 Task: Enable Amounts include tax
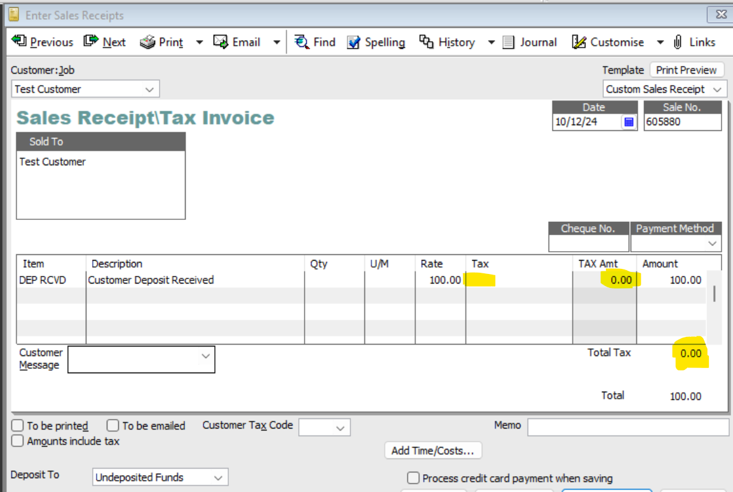[x=17, y=441]
